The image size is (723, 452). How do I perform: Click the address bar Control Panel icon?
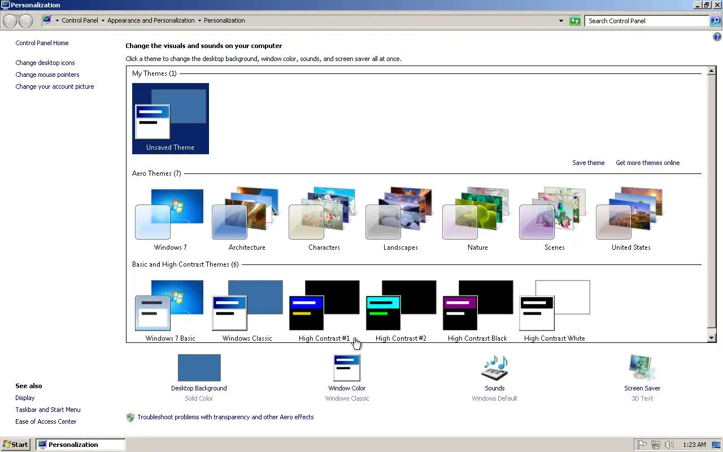[47, 20]
